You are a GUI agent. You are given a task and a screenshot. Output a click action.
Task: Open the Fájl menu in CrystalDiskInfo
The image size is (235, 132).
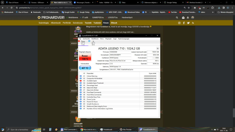pyautogui.click(x=80, y=39)
